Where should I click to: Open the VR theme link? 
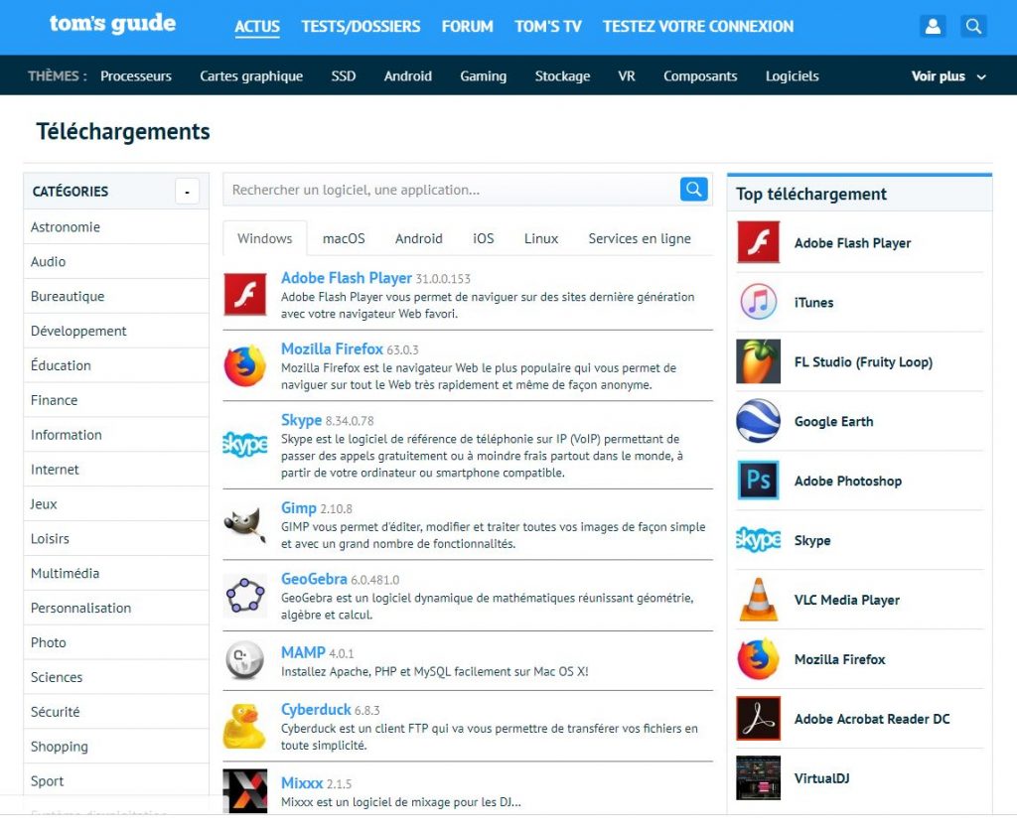point(627,75)
